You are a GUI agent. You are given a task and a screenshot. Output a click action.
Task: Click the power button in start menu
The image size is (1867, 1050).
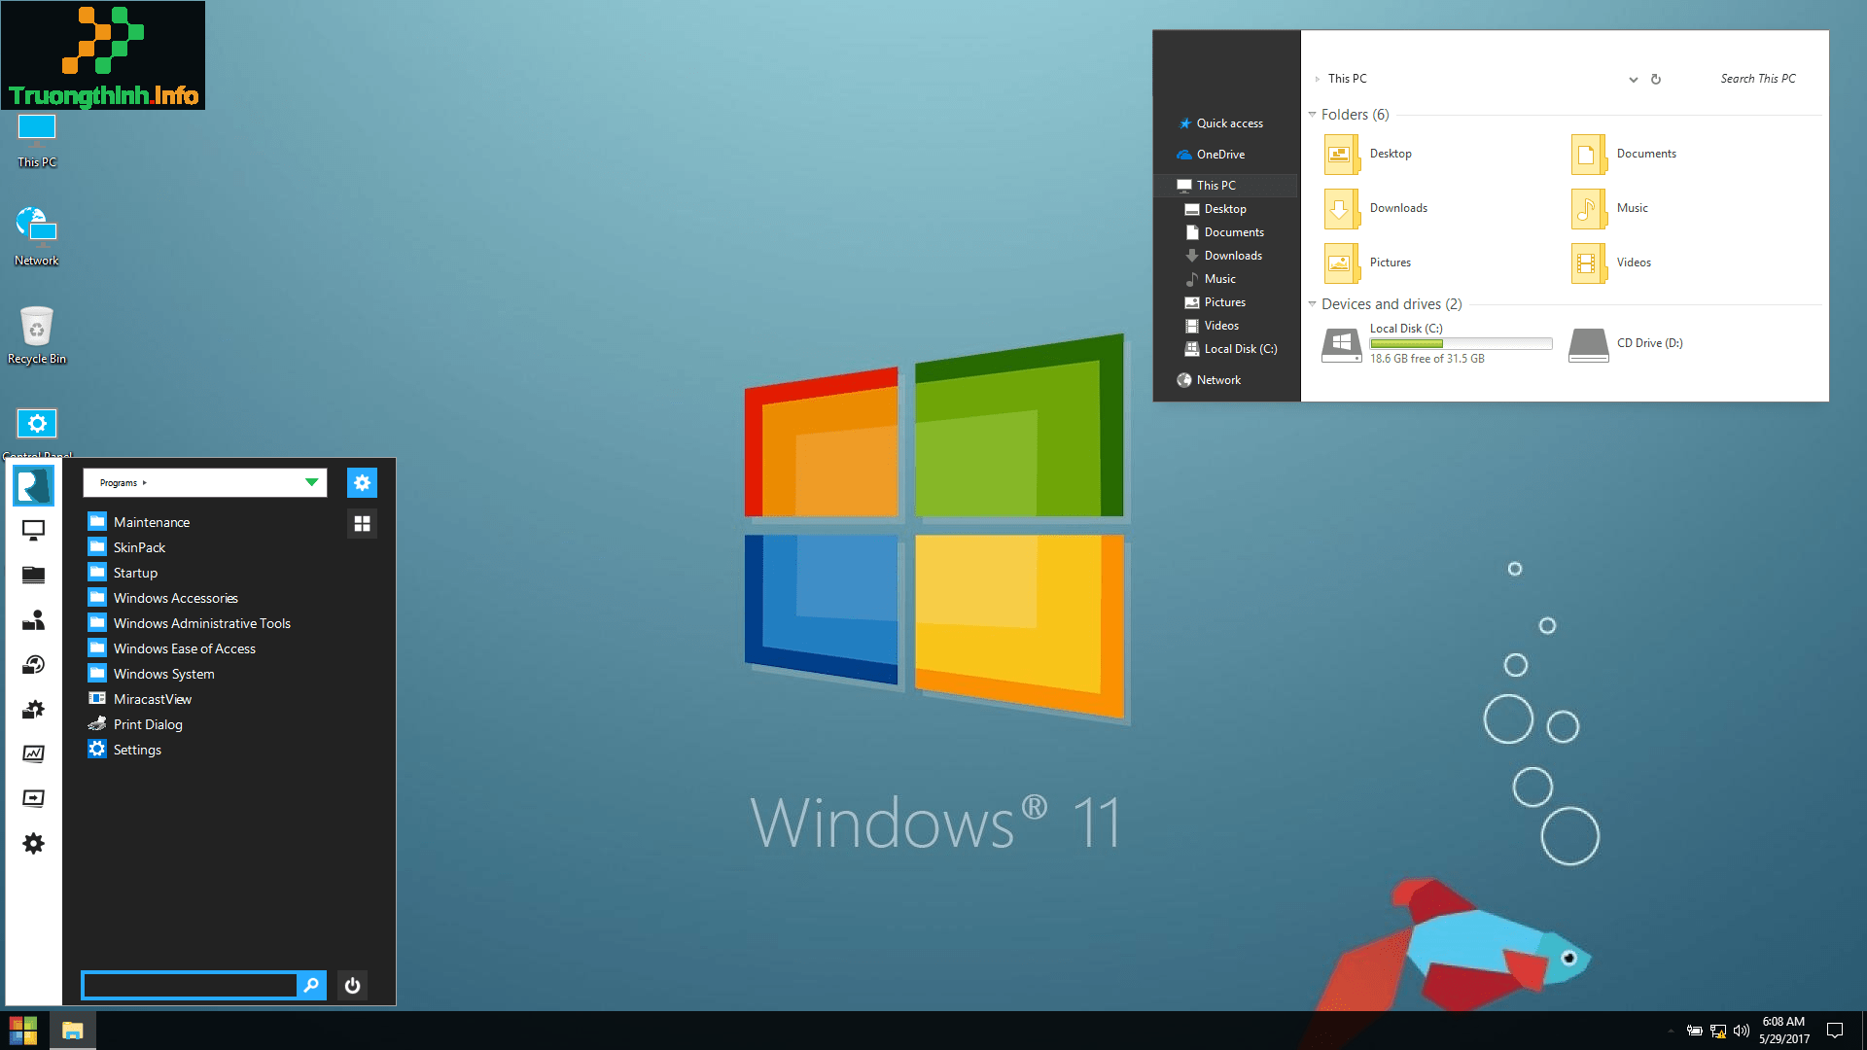click(352, 985)
